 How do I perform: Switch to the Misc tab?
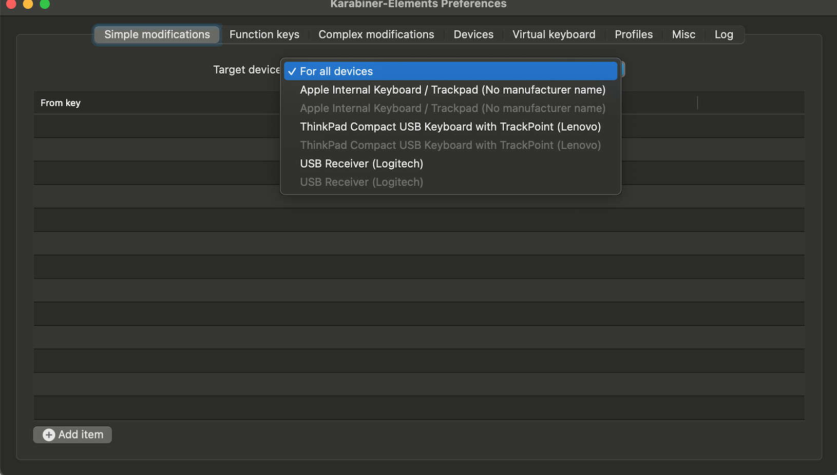(683, 34)
